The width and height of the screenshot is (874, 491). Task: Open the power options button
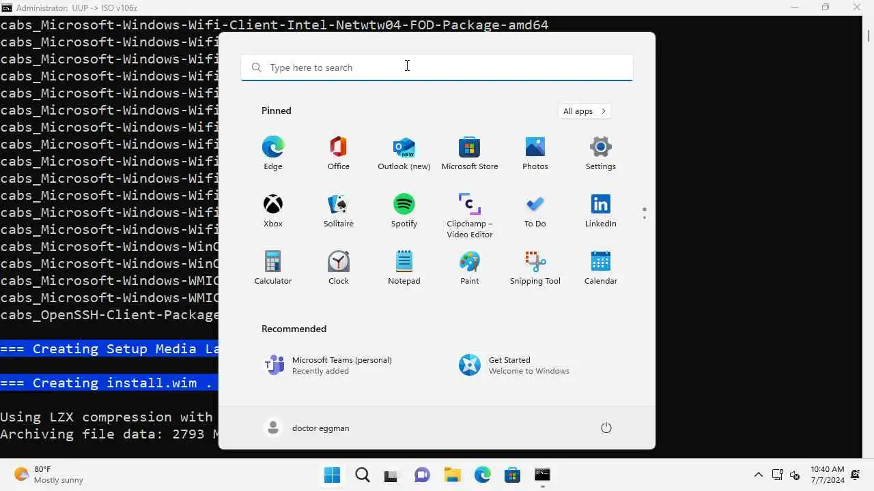tap(606, 428)
